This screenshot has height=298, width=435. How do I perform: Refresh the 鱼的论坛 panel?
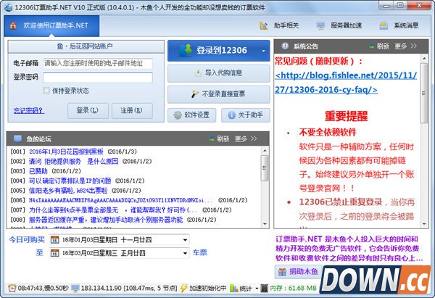point(220,138)
